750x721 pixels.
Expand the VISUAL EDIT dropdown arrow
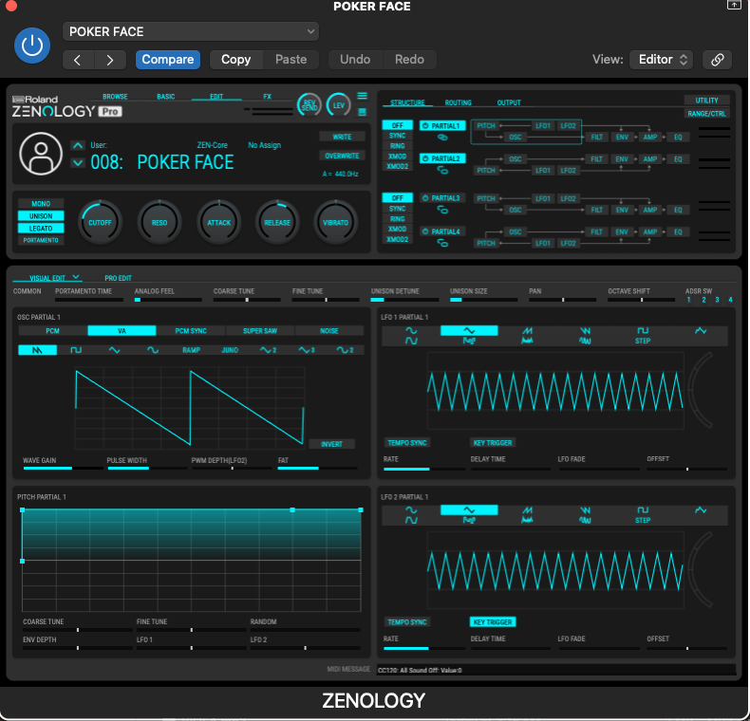pos(76,277)
